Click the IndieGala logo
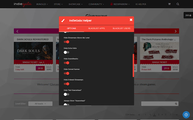 pyautogui.click(x=23, y=4)
